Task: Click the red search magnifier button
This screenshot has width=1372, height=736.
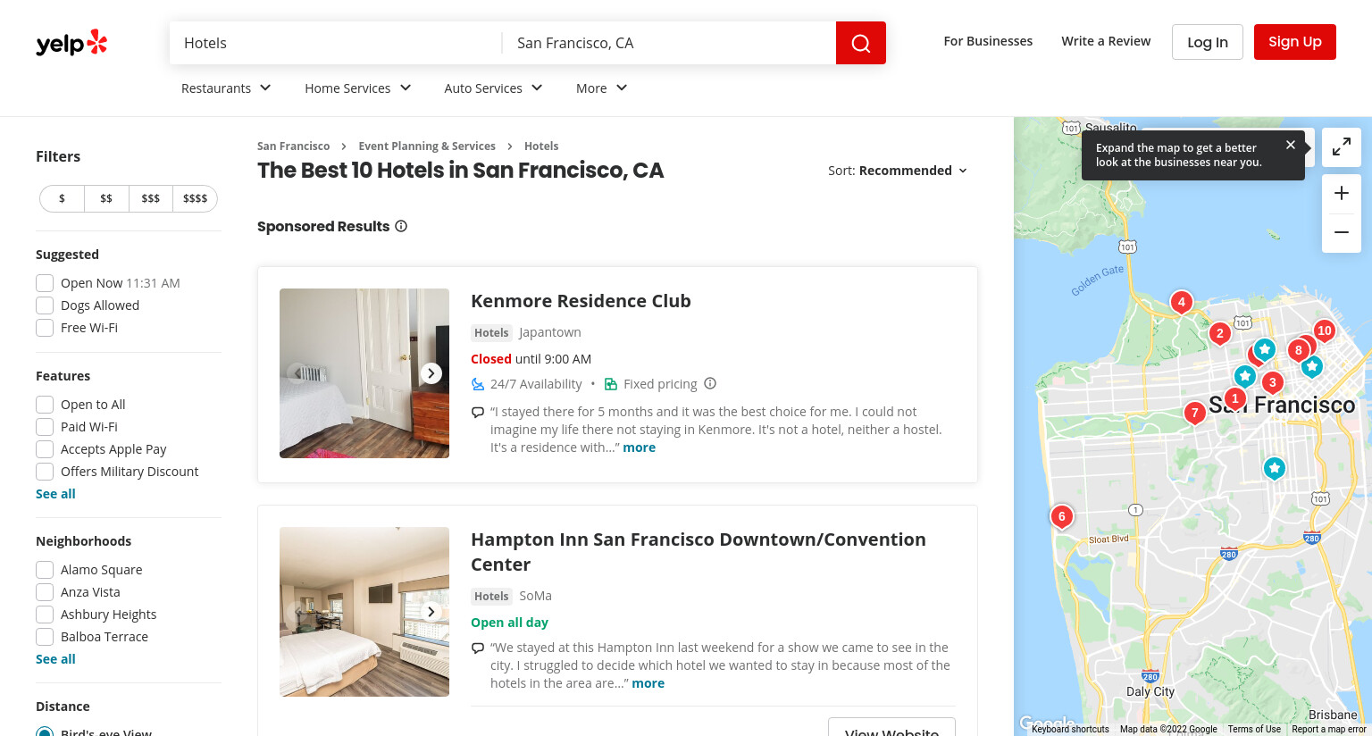Action: coord(860,43)
